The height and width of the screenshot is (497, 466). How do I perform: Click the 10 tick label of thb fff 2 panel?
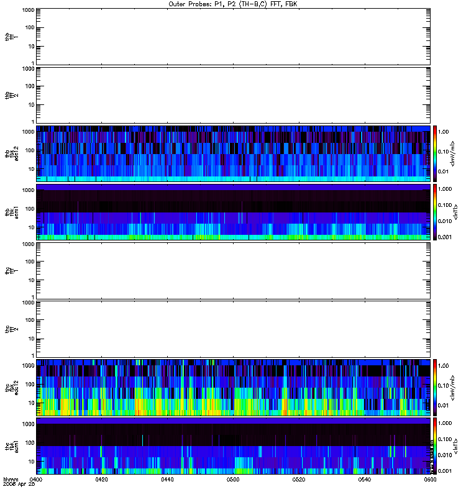(x=32, y=105)
